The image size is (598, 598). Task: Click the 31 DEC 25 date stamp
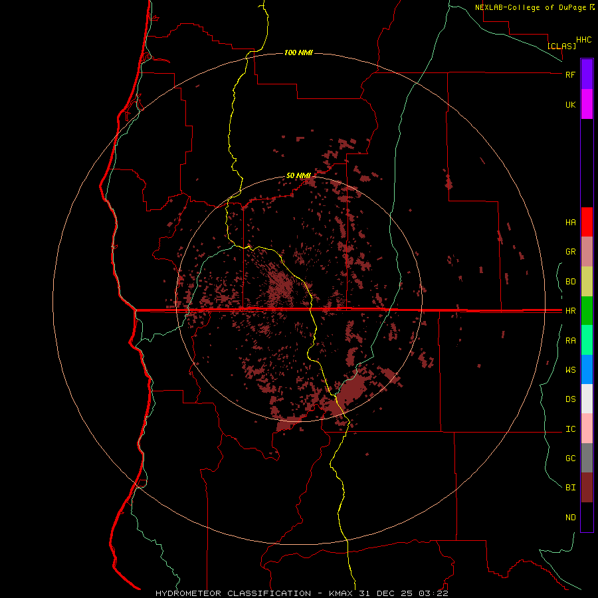pos(385,593)
